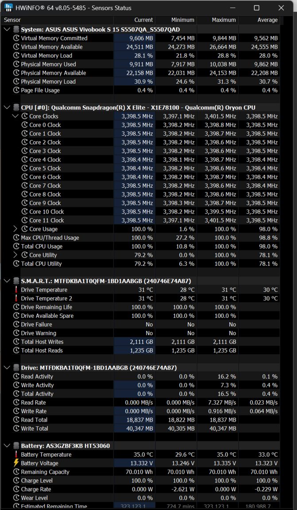Click the 2,111 GB current host writes value
The width and height of the screenshot is (297, 510).
pos(141,342)
